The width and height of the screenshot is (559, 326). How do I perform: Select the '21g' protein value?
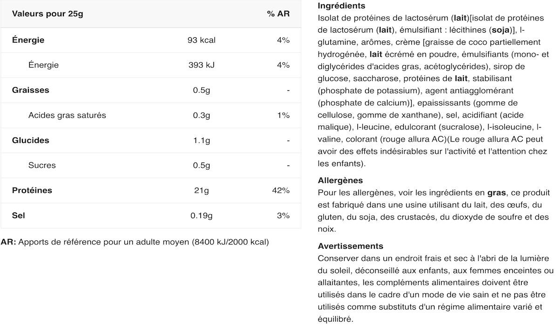pyautogui.click(x=201, y=190)
